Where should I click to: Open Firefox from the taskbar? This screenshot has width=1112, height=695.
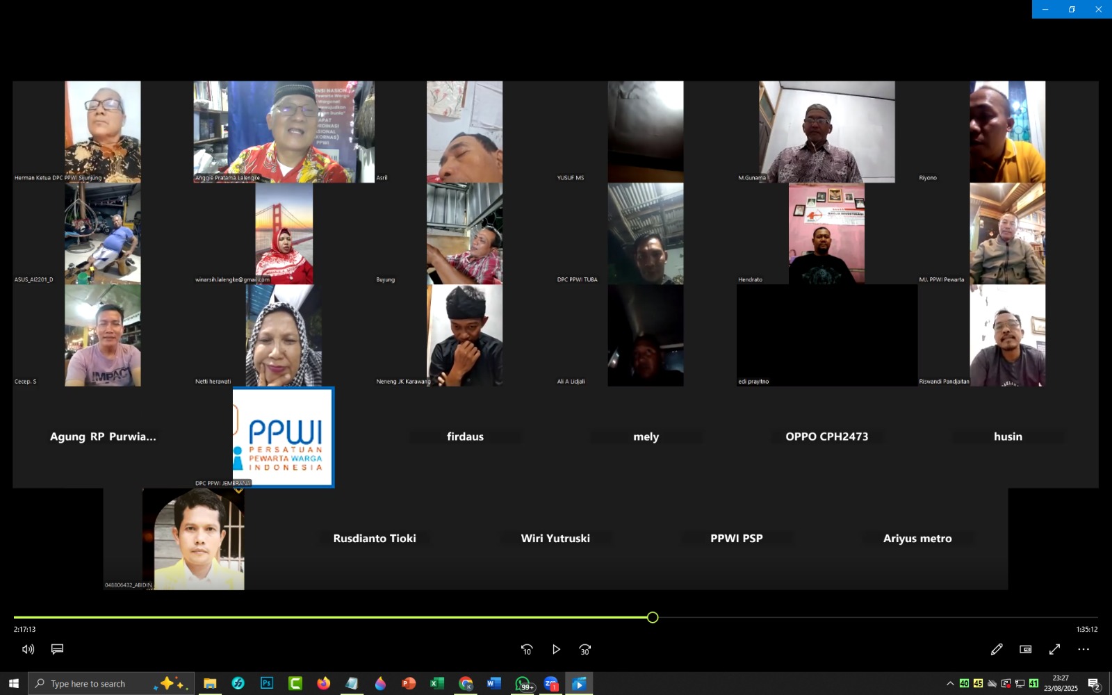(x=324, y=684)
